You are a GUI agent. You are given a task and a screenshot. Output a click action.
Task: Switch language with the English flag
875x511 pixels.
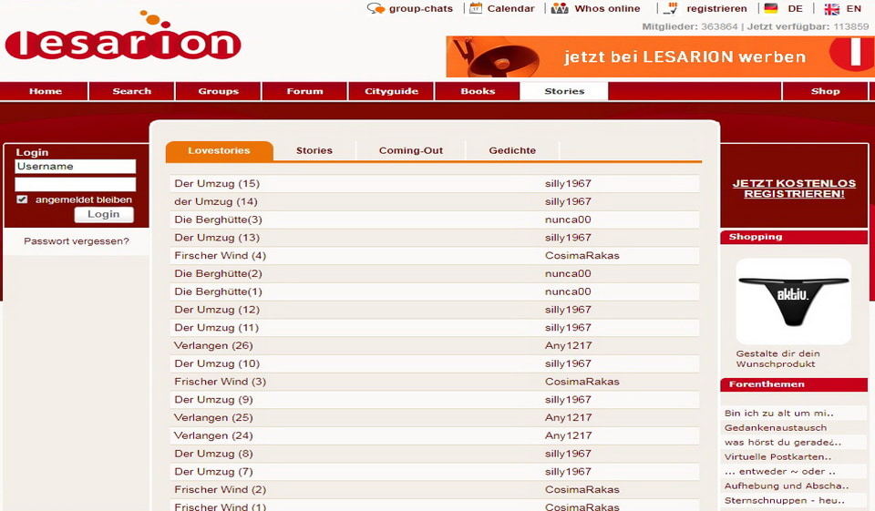pos(831,9)
